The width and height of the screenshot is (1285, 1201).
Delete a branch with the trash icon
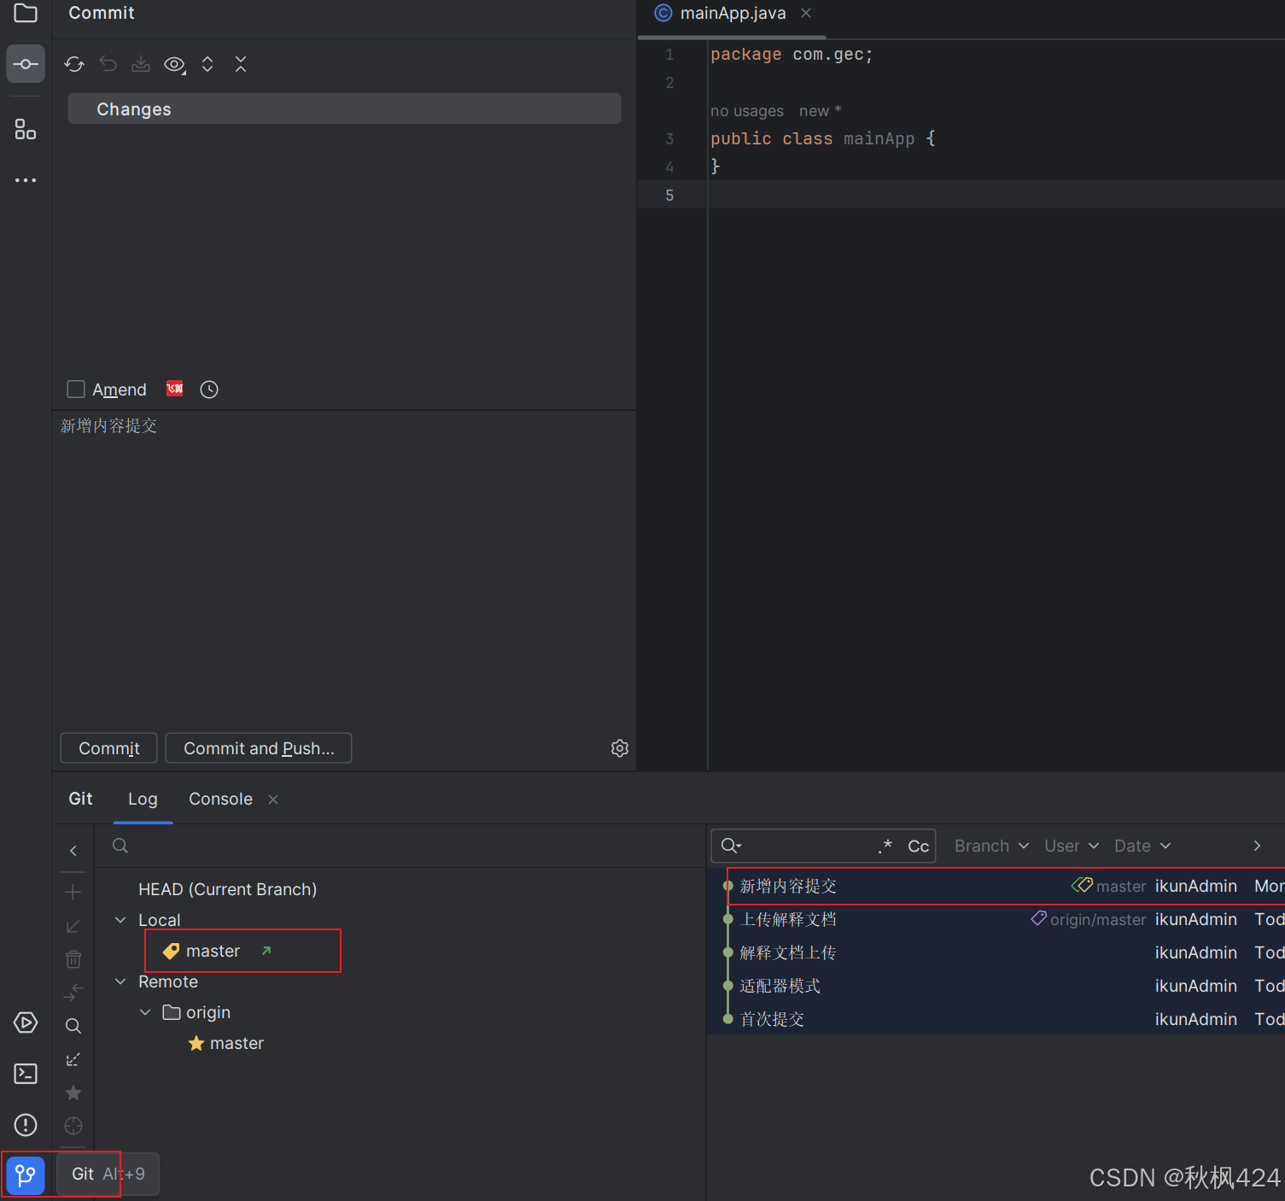(x=73, y=958)
